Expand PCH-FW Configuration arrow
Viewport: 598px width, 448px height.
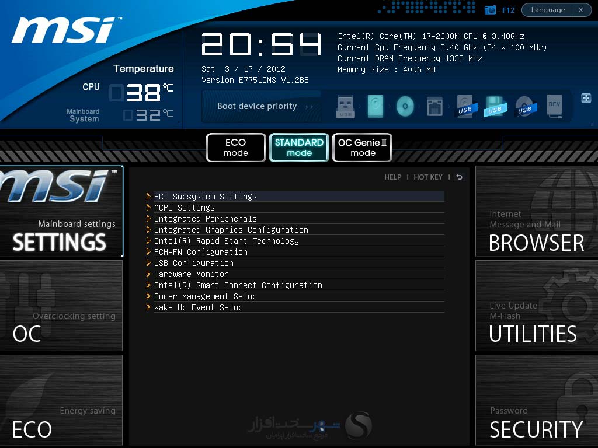[x=148, y=251]
